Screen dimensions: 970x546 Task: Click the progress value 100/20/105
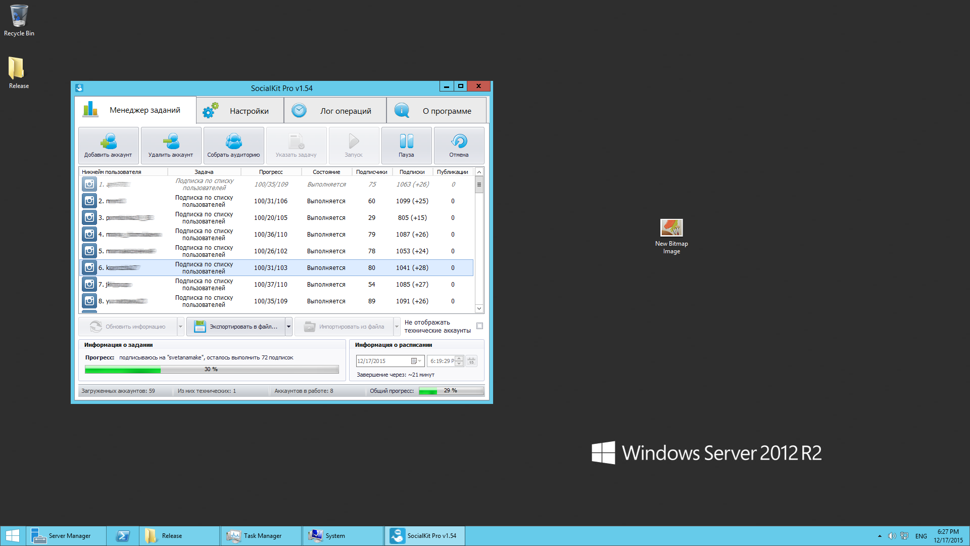coord(271,218)
